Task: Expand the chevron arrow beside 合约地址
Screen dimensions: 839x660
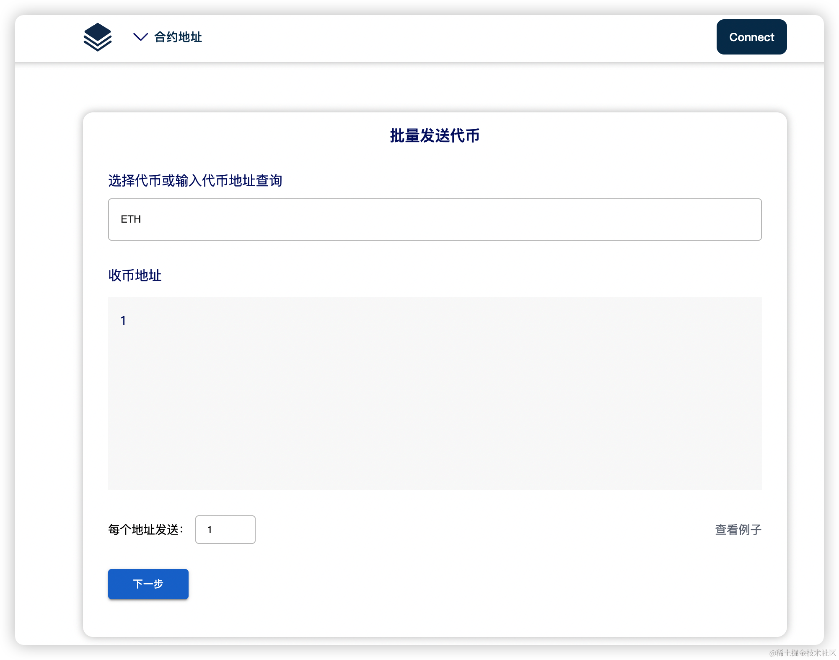Action: pyautogui.click(x=140, y=37)
